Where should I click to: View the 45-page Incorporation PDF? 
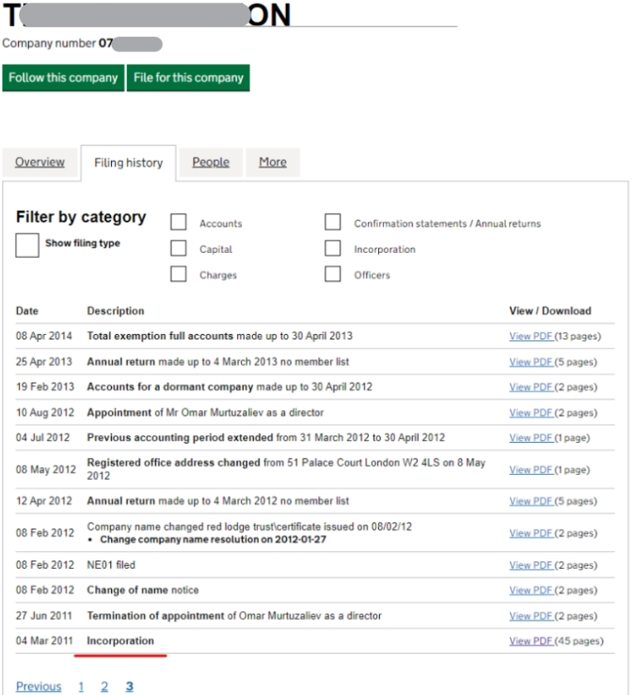532,641
